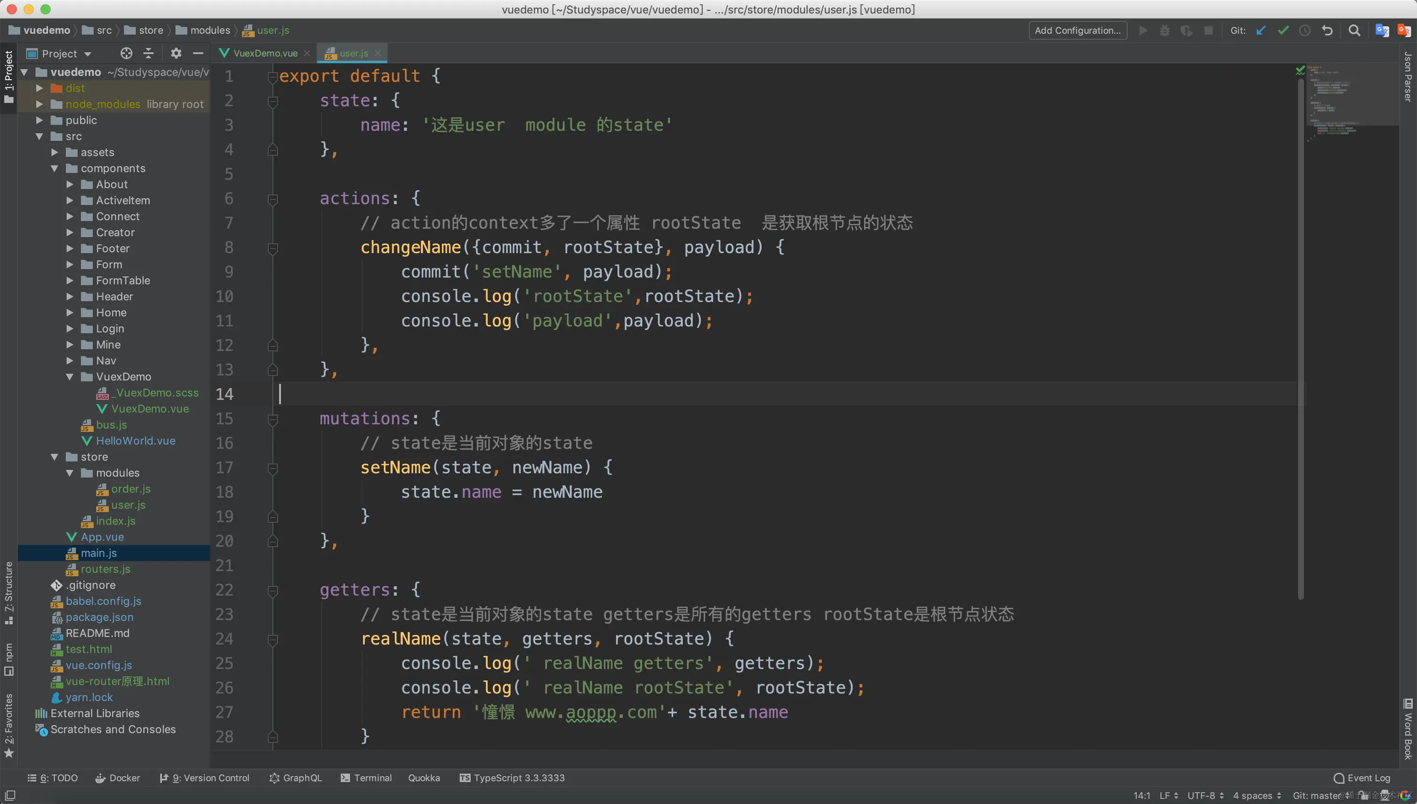This screenshot has width=1417, height=804.
Task: Toggle fold marker on mutations line 15
Action: [273, 419]
